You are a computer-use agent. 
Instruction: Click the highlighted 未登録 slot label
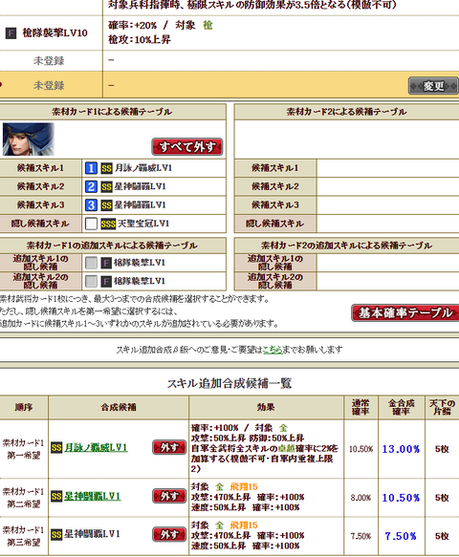49,86
